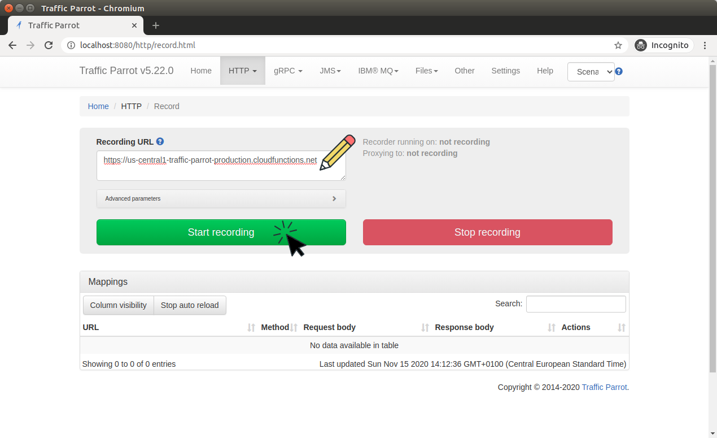Click the Incognito profile badge
Viewport: 717px width, 438px height.
pos(662,45)
